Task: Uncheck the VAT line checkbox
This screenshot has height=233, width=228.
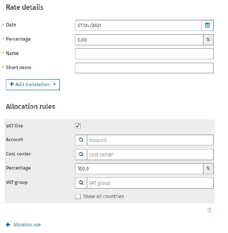Action: tap(78, 126)
